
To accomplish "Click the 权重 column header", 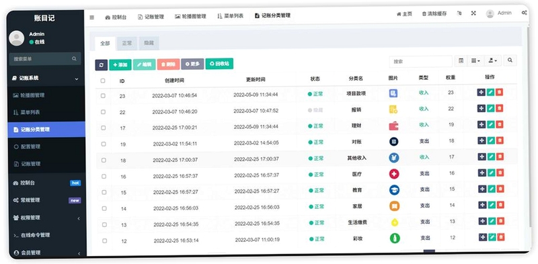I will pyautogui.click(x=451, y=77).
